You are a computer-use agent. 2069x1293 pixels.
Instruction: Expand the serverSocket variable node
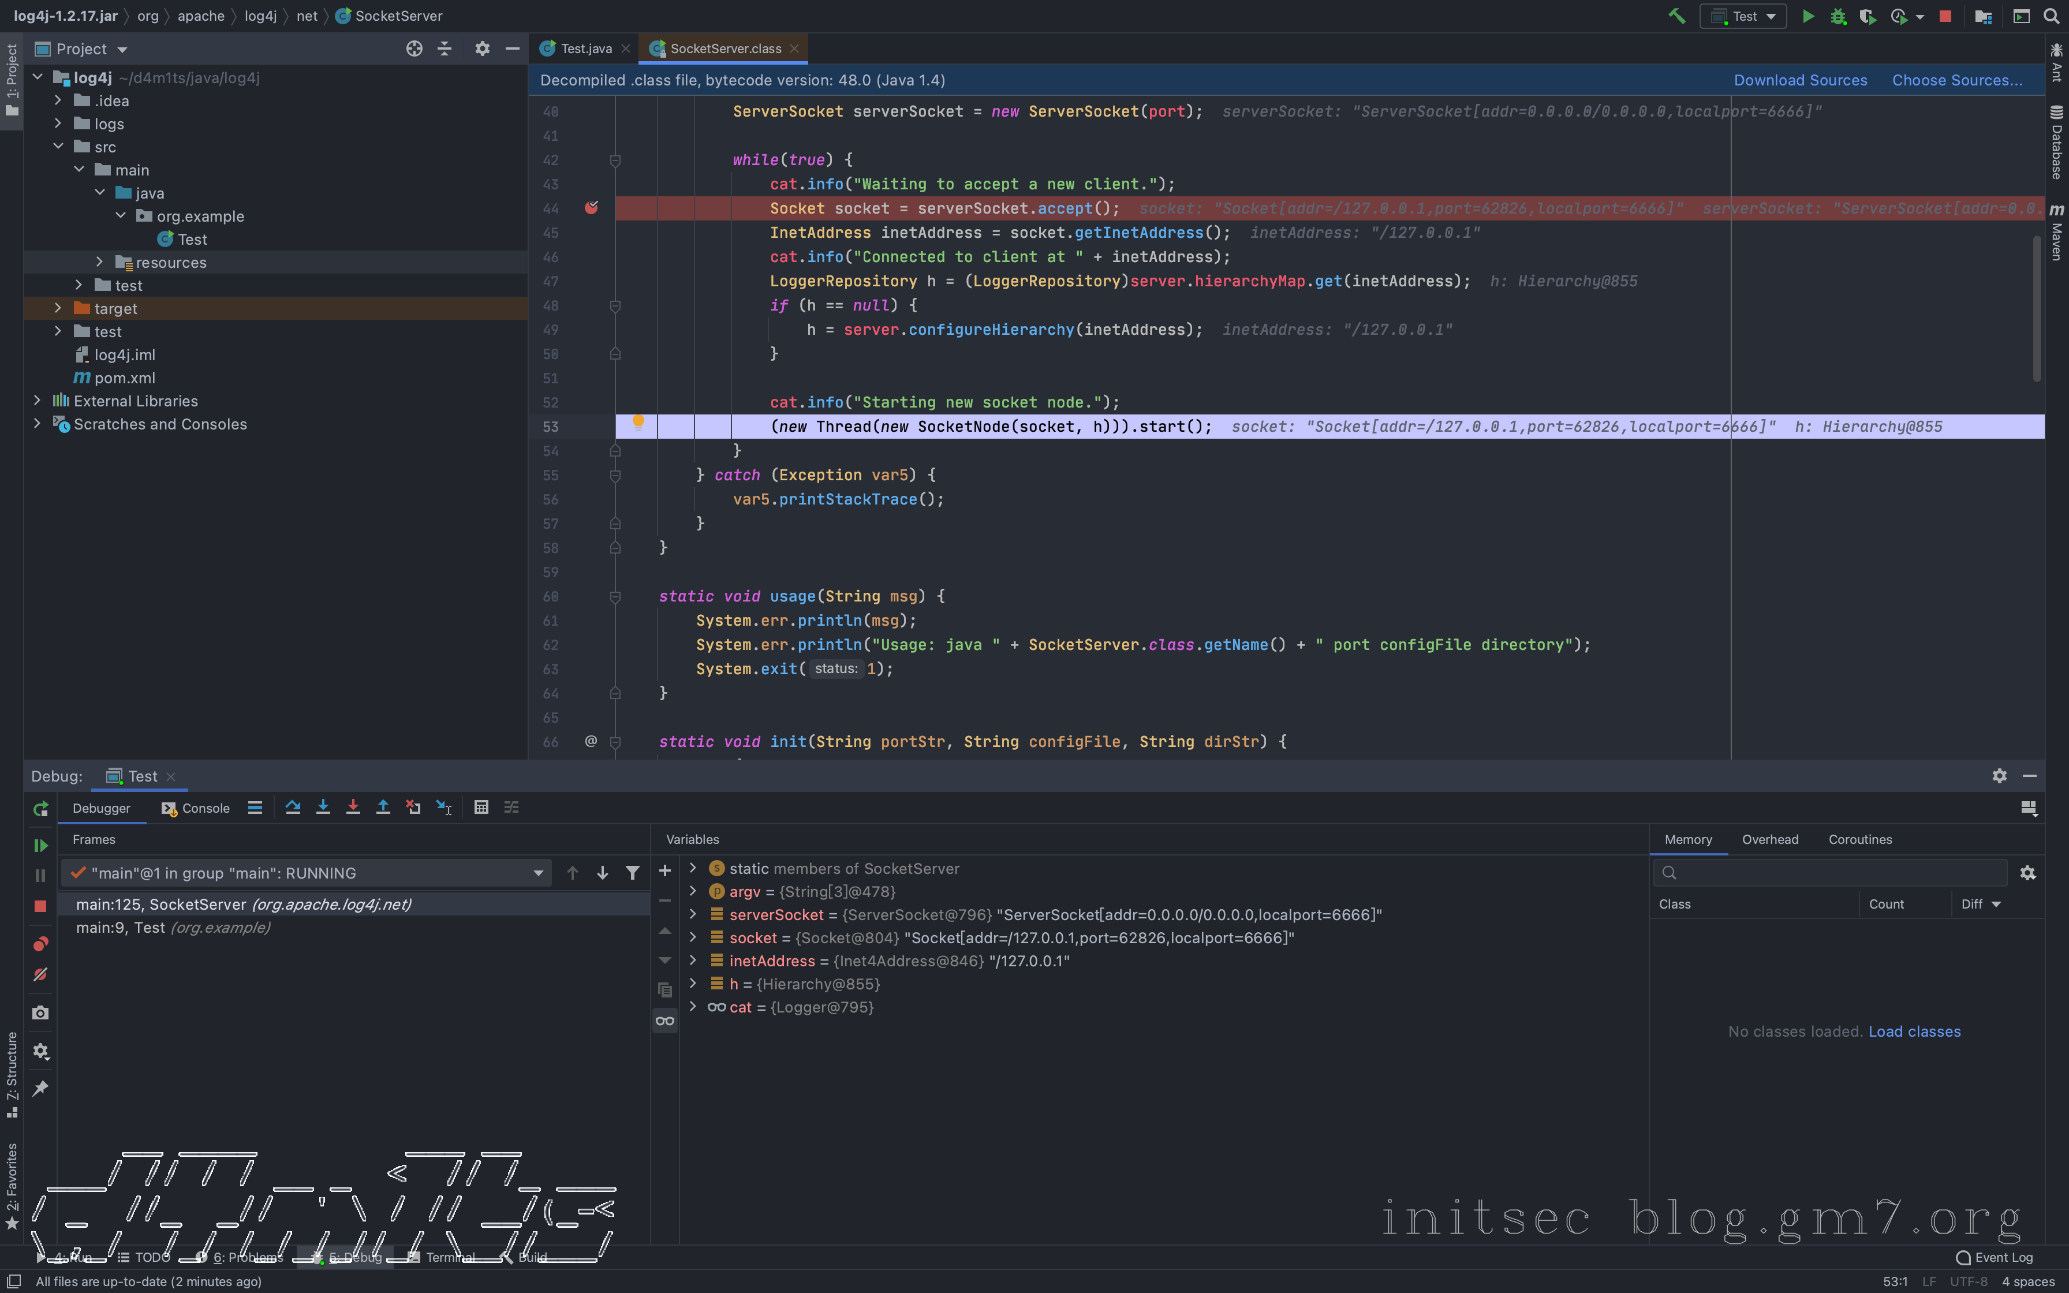[x=693, y=914]
